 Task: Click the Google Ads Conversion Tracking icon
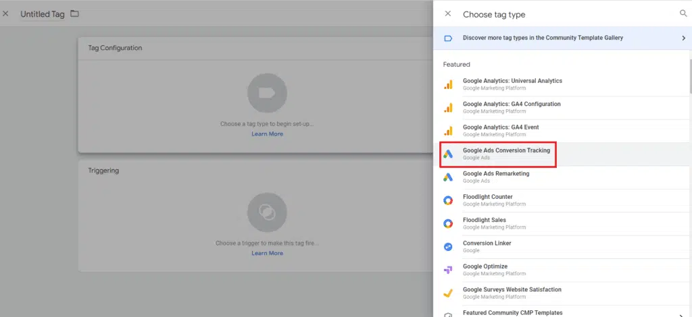(x=447, y=154)
